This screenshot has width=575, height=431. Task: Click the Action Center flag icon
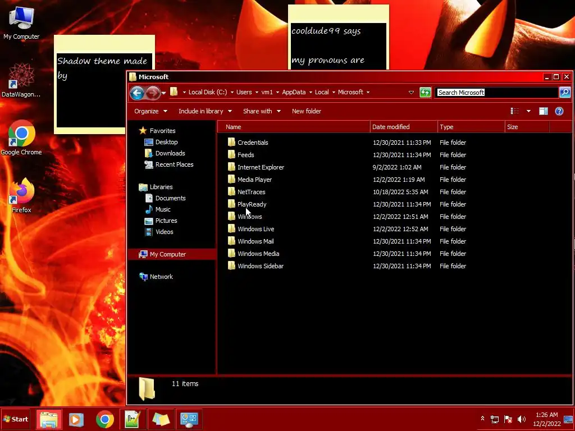(x=508, y=419)
